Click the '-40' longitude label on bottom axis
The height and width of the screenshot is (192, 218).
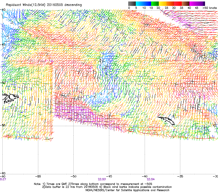(145, 176)
